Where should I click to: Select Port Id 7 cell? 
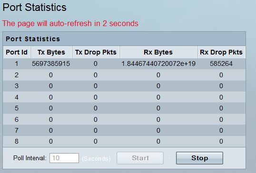17,130
